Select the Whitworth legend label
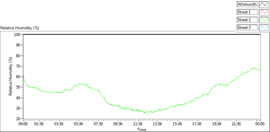 [247, 4]
